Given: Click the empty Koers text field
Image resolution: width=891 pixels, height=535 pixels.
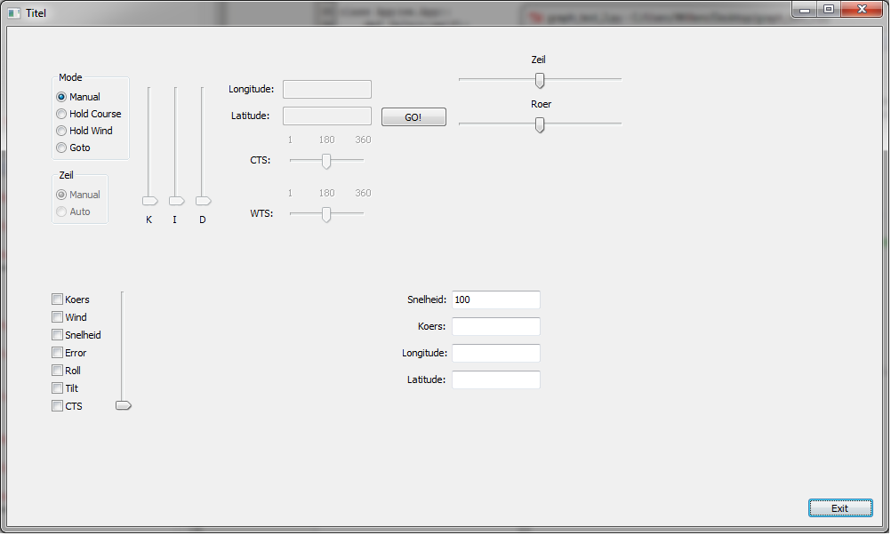Looking at the screenshot, I should [x=495, y=327].
